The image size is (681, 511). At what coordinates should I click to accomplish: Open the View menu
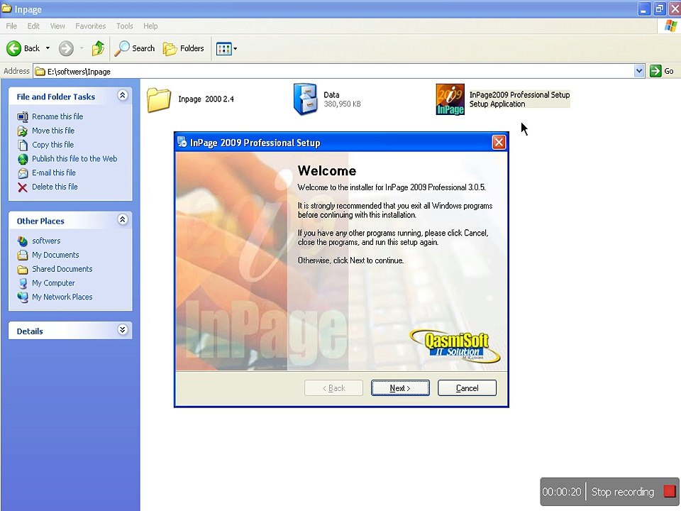point(57,26)
